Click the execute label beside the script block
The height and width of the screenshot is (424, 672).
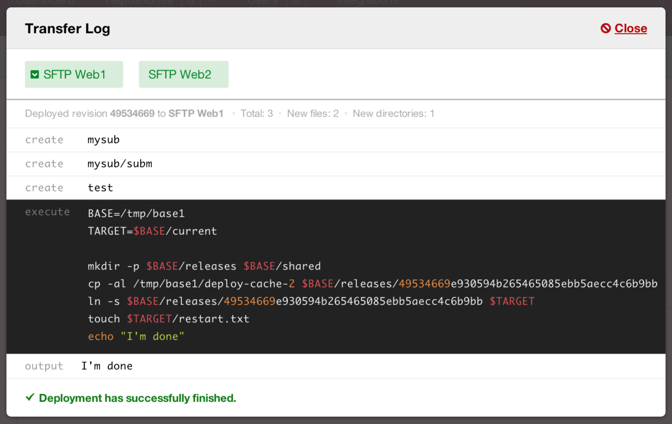click(x=47, y=212)
